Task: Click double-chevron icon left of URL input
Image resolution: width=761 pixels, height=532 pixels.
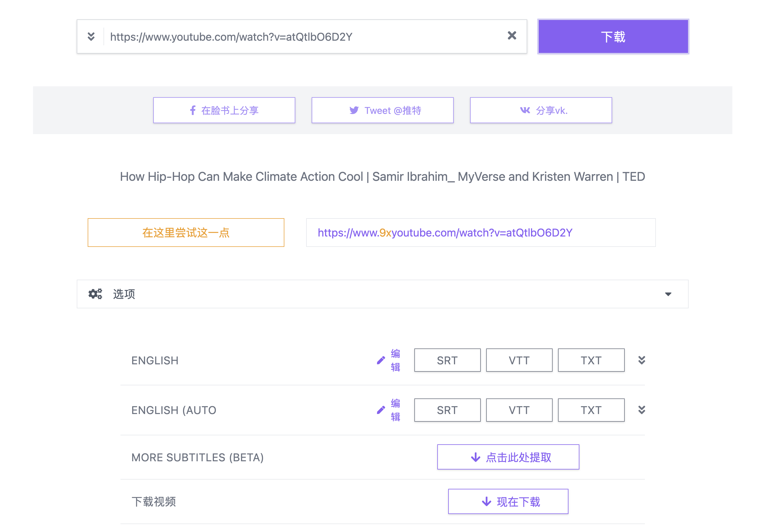Action: click(91, 37)
